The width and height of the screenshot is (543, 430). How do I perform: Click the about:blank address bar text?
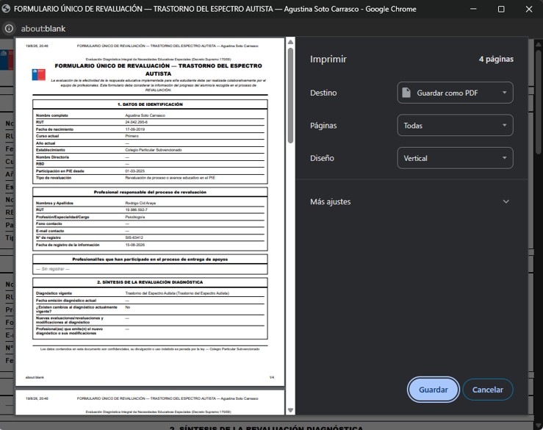coord(43,29)
